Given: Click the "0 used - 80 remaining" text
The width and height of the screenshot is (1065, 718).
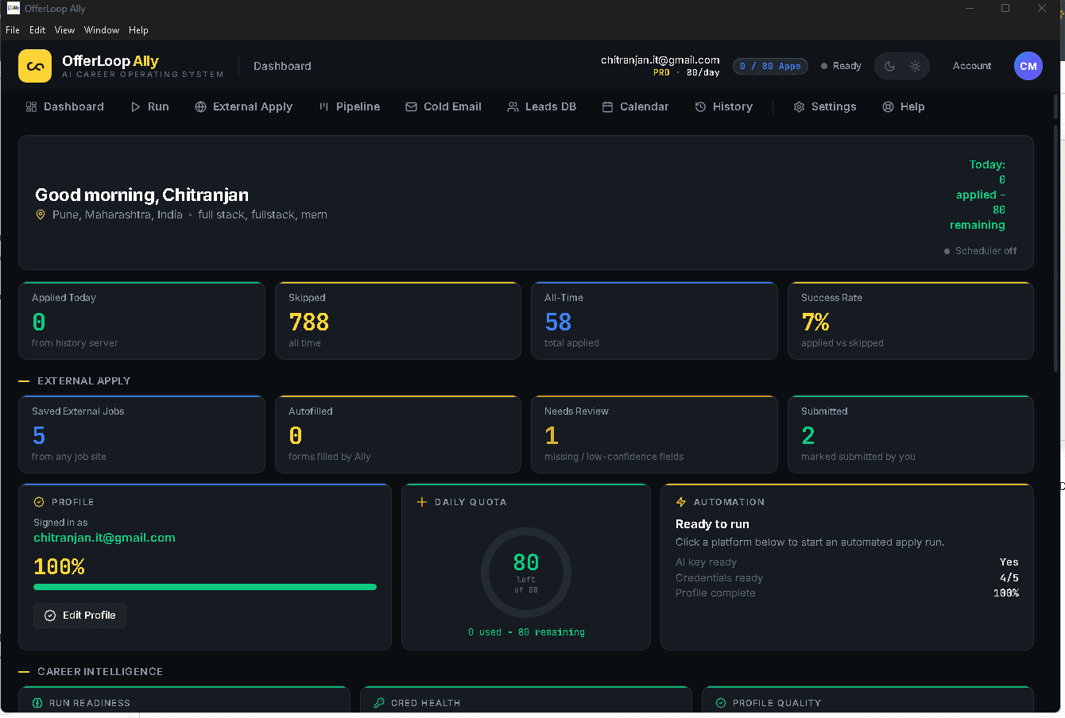Looking at the screenshot, I should 526,632.
